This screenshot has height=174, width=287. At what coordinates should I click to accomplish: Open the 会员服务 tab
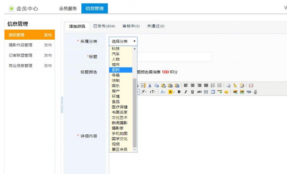pyautogui.click(x=68, y=9)
